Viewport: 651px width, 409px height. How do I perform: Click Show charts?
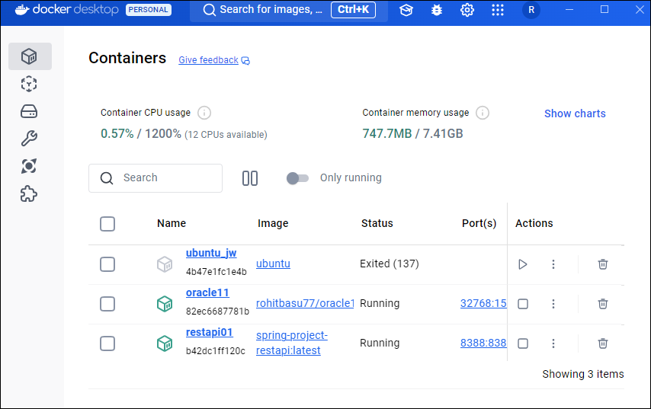575,113
